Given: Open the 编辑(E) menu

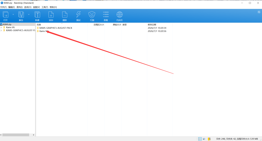Looking at the screenshot, I should pos(12,7).
